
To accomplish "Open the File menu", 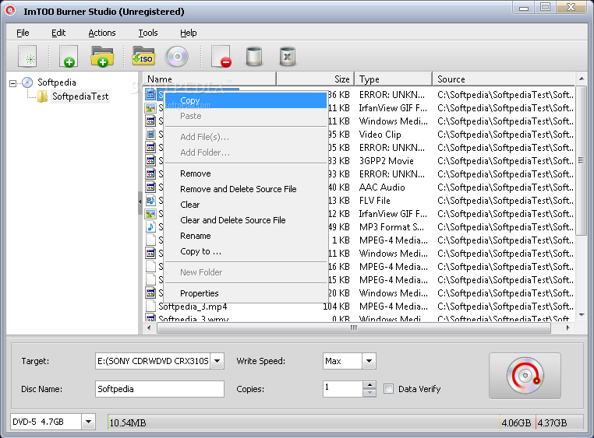I will tap(23, 33).
